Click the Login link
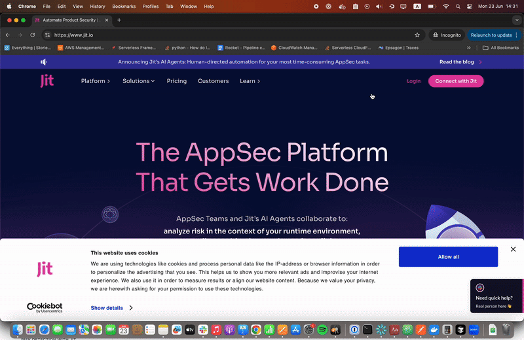524x340 pixels. (x=413, y=81)
